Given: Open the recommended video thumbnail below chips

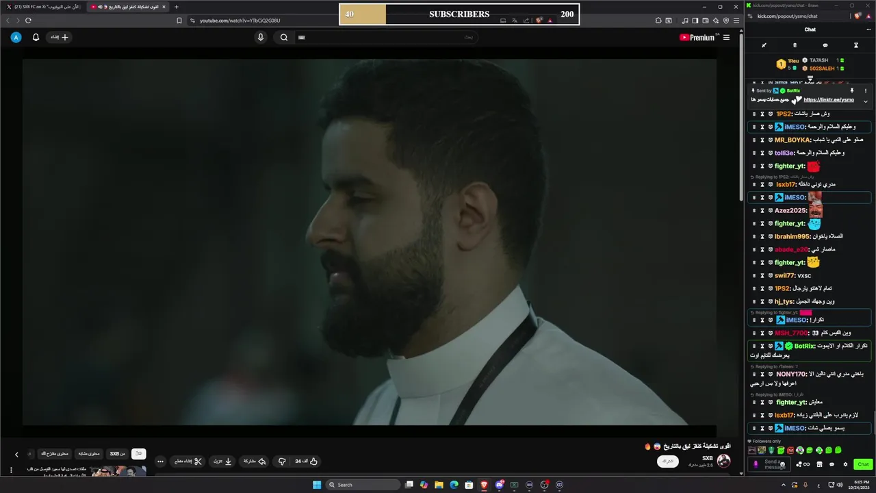Looking at the screenshot, I should point(118,471).
